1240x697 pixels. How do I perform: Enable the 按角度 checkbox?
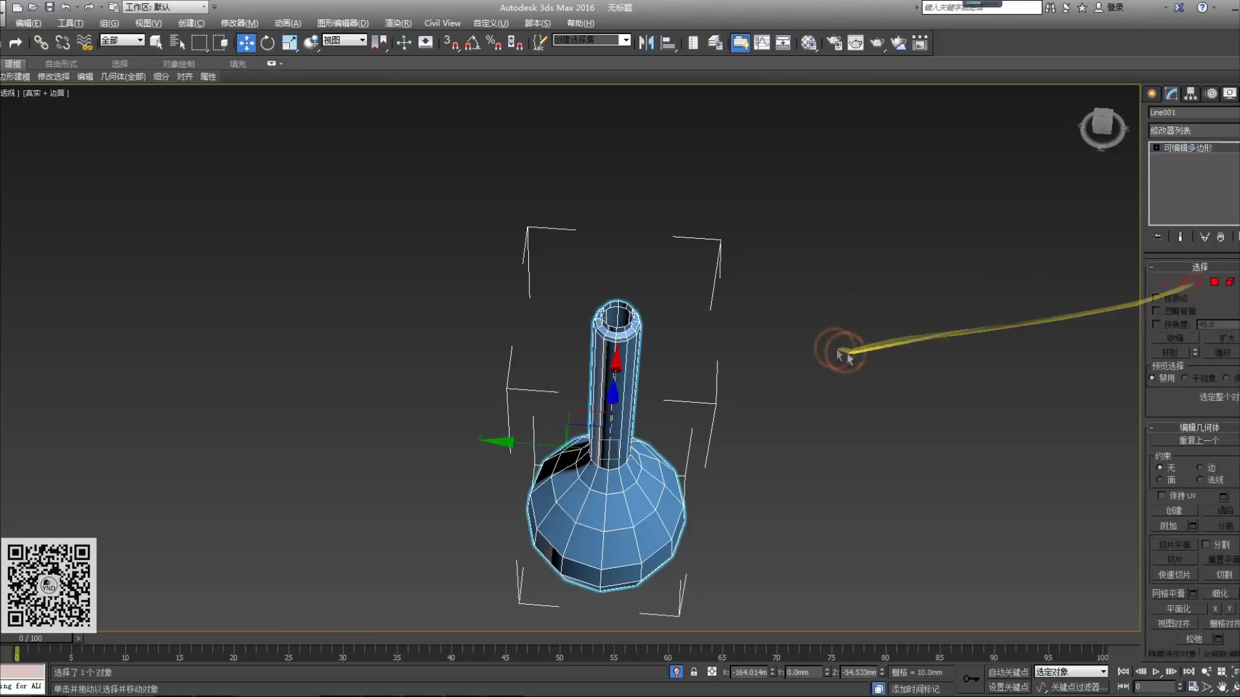point(1157,324)
